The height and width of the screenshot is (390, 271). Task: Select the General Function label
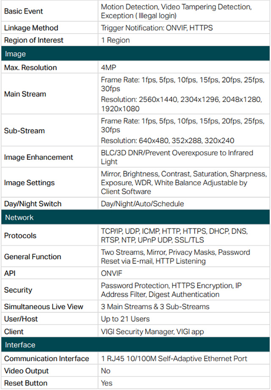pos(33,256)
